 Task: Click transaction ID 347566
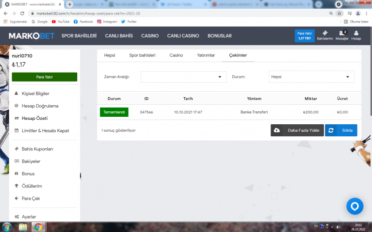tap(147, 112)
